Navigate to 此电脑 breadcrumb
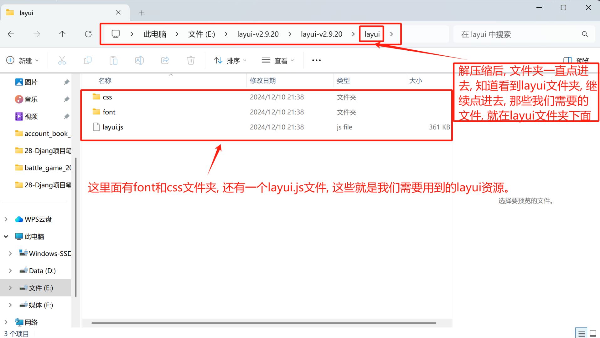This screenshot has height=338, width=600. [155, 34]
